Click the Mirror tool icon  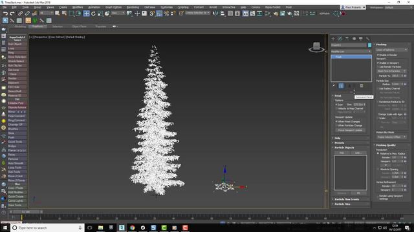215,14
